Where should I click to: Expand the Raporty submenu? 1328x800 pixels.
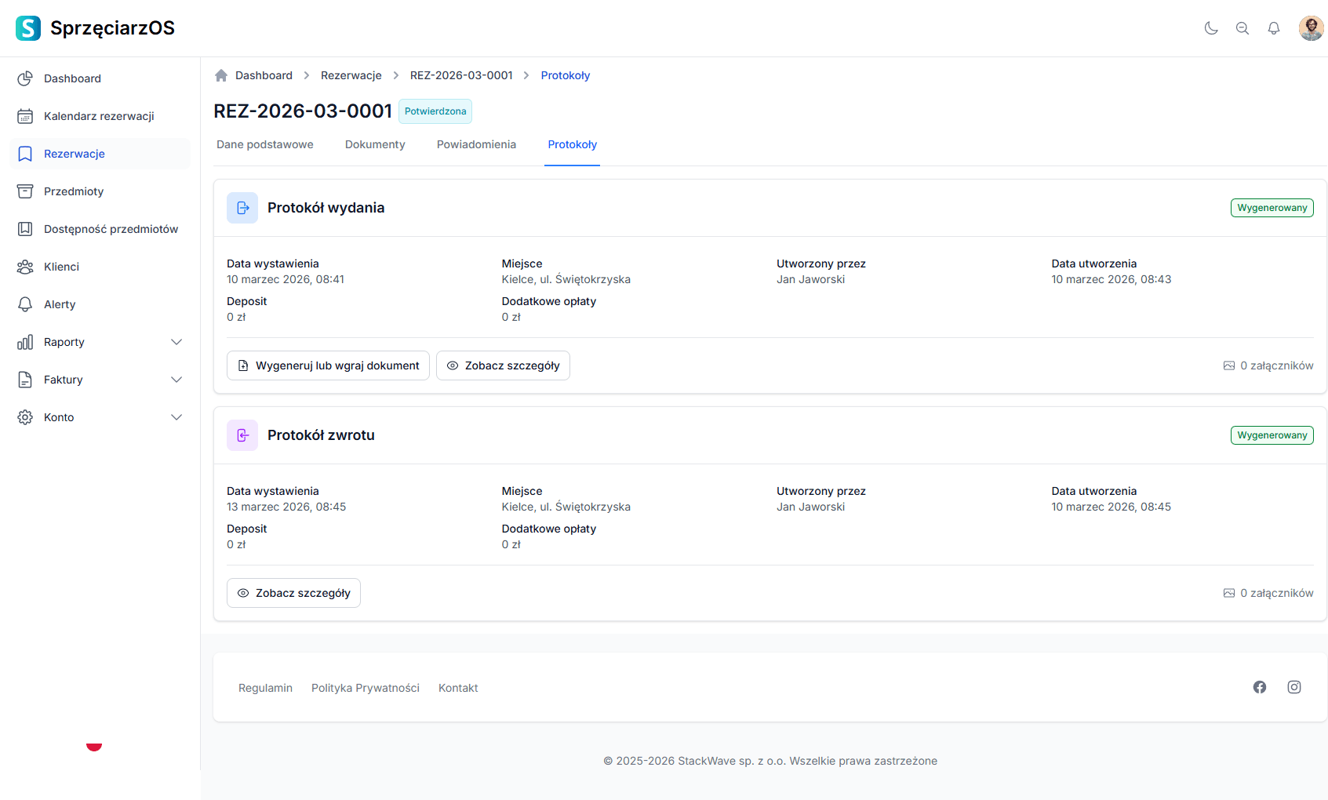click(x=100, y=342)
